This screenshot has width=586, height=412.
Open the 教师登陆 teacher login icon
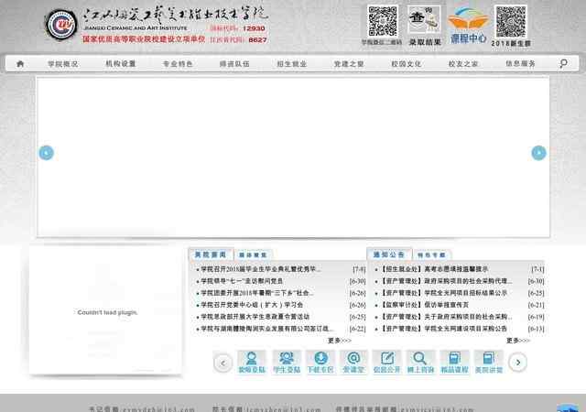252,362
